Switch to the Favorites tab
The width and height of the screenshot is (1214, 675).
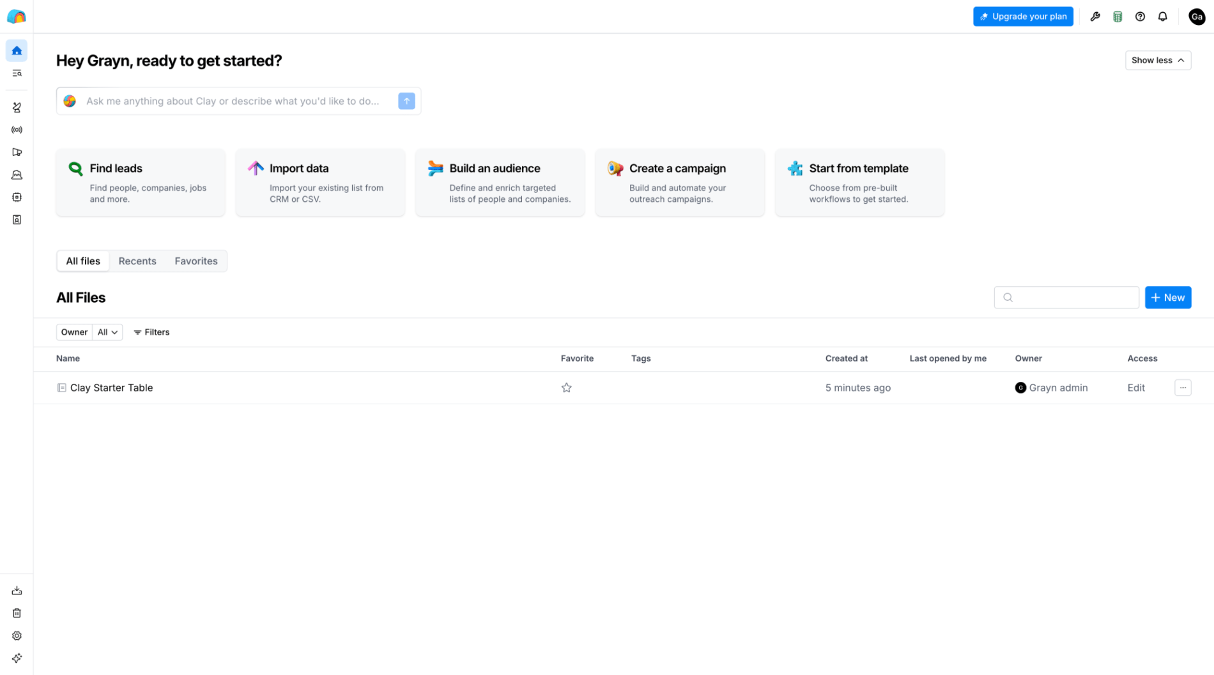(x=196, y=261)
